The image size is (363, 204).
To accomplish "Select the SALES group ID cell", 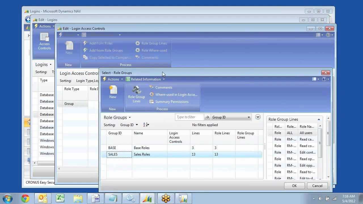I will click(119, 154).
